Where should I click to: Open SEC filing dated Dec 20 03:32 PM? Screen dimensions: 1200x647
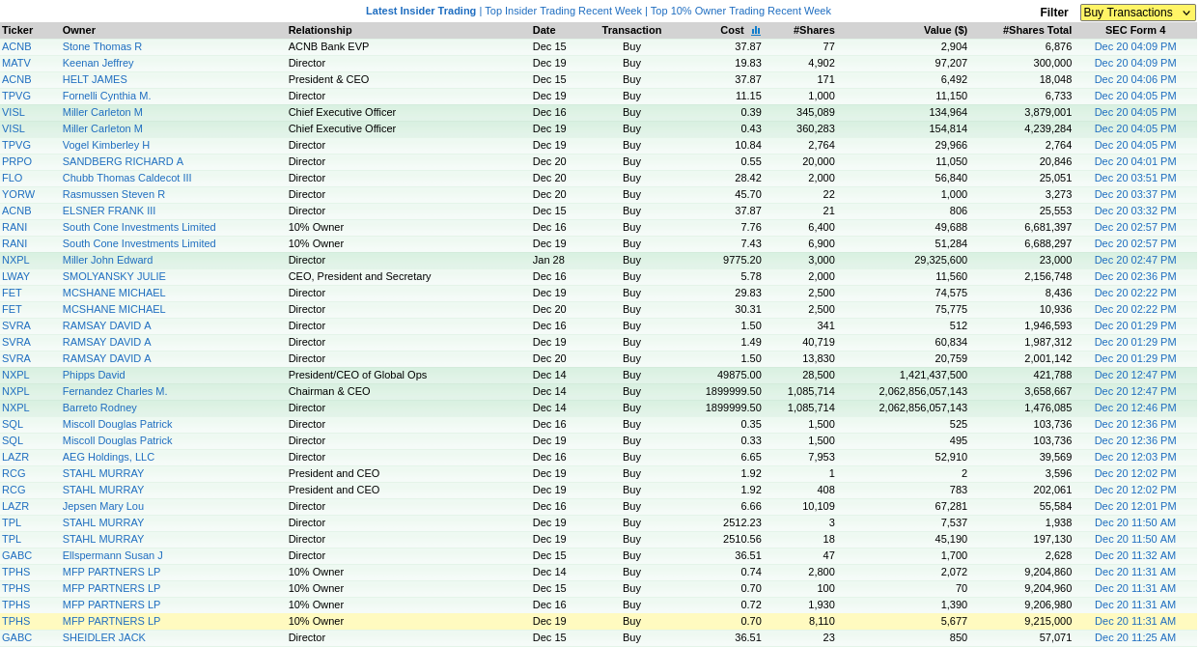click(1135, 211)
